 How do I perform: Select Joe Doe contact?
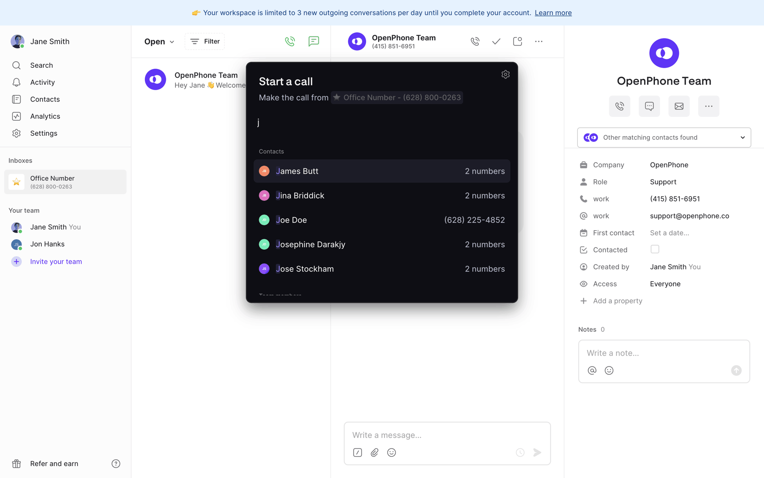pyautogui.click(x=382, y=220)
